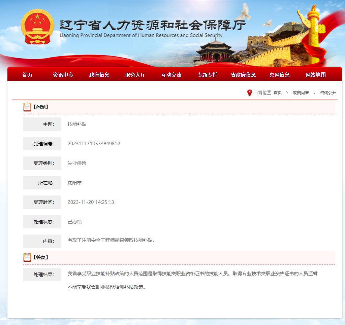The image size is (345, 325).
Task: Click the clipboard icon beside 【问题】
Action: 27,107
